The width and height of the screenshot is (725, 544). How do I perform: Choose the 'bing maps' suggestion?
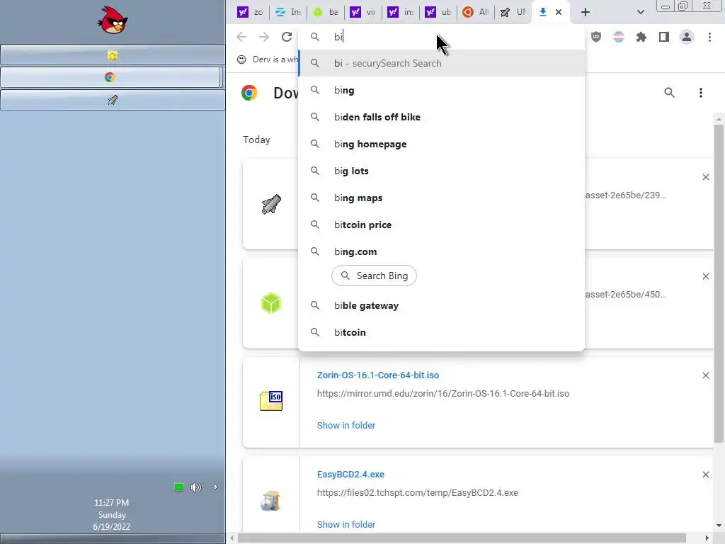pos(442,198)
